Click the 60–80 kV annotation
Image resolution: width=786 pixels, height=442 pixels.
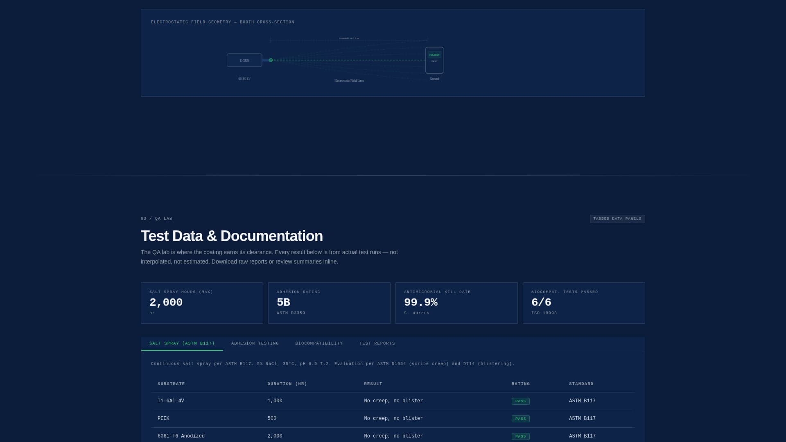244,78
